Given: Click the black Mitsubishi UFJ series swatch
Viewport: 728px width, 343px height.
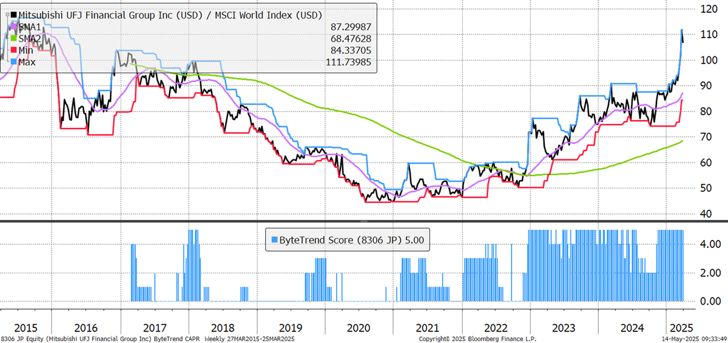Looking at the screenshot, I should 14,14.
